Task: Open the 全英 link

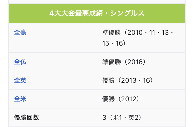Action: [x=20, y=80]
